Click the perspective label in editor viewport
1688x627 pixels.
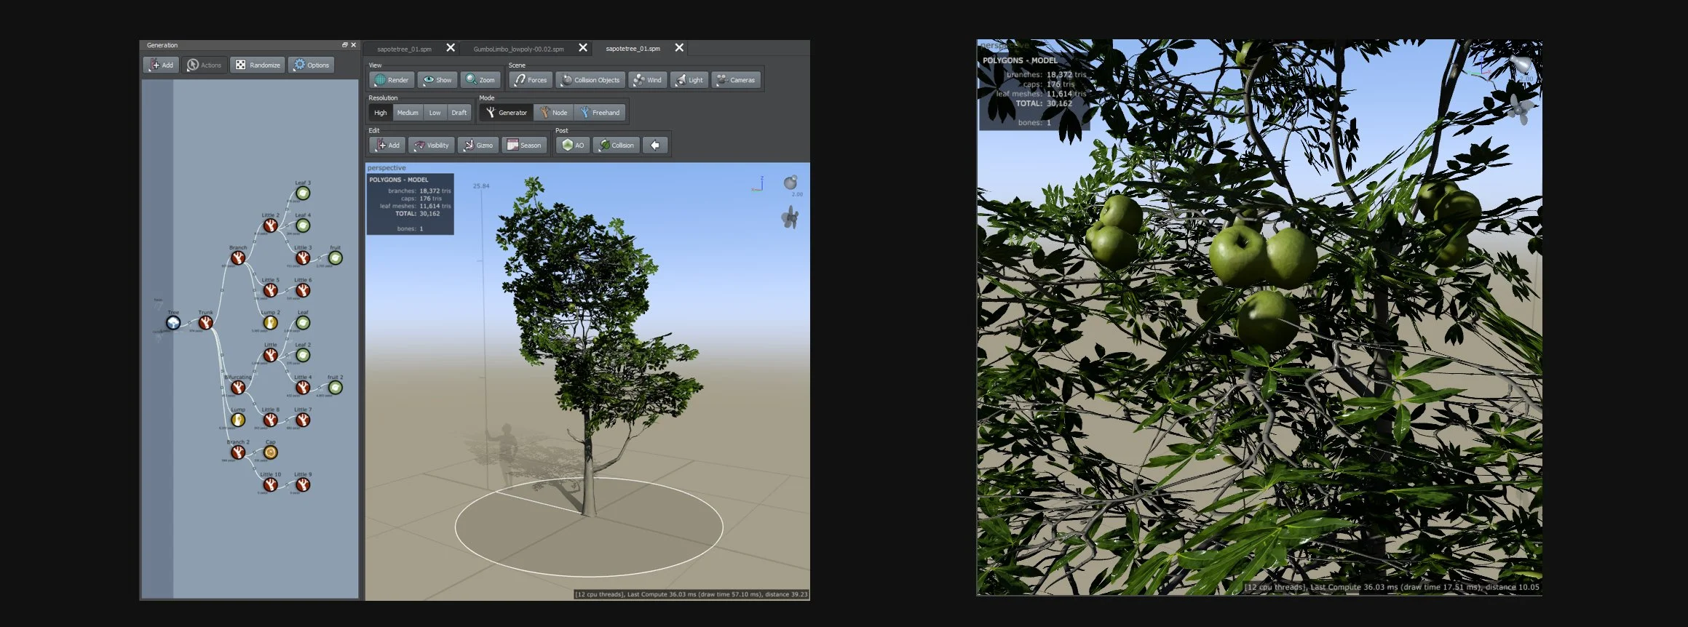pyautogui.click(x=387, y=168)
